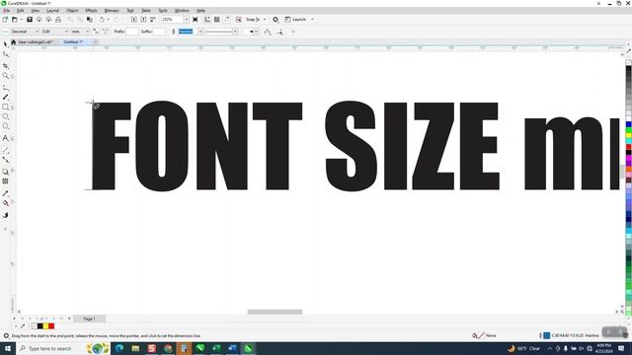The width and height of the screenshot is (632, 355).
Task: Click the Save icon in toolbar
Action: coord(30,20)
